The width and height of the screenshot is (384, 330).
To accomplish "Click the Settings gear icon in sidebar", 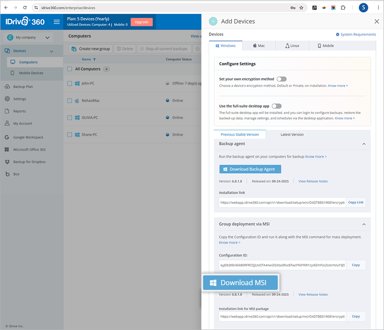I will point(7,99).
